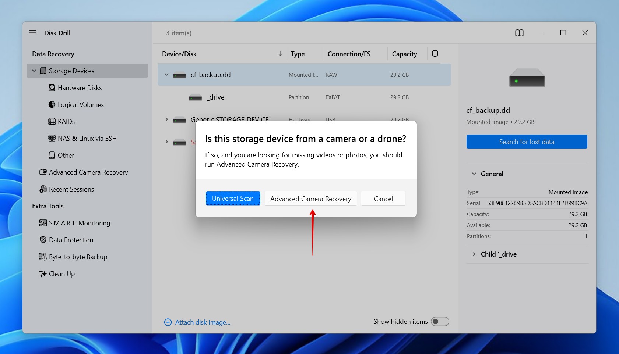
Task: Collapse the cf_backup.dd device row
Action: point(166,75)
